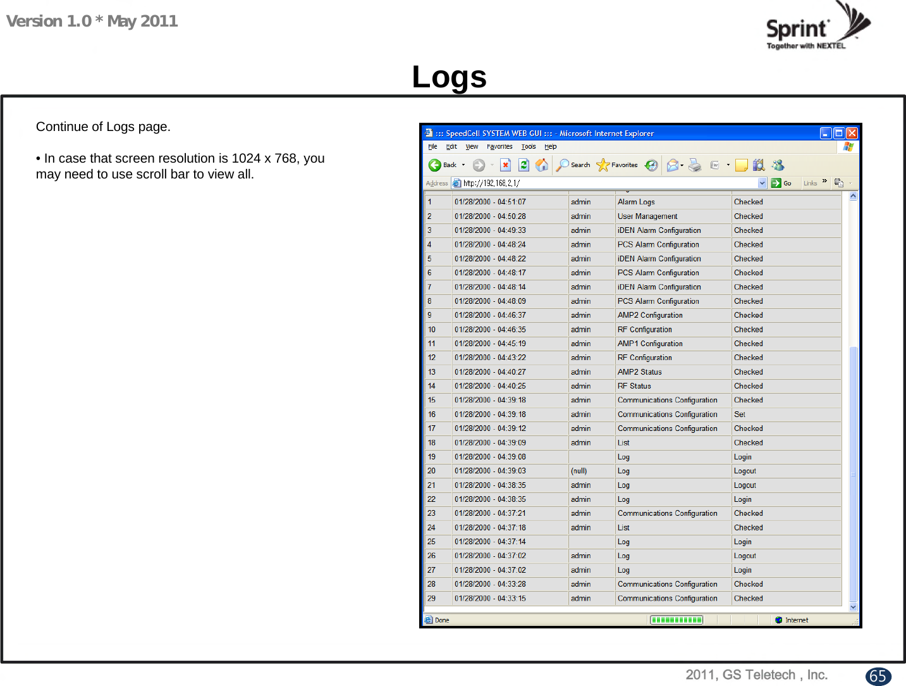Select timestamp '01/28/2000 - 04:51:07'

[490, 202]
